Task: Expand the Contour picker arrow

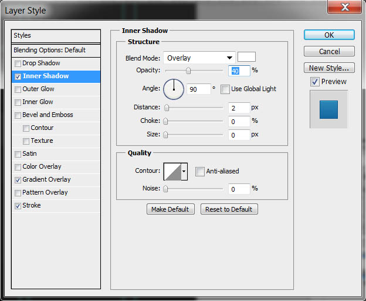Action: (184, 172)
